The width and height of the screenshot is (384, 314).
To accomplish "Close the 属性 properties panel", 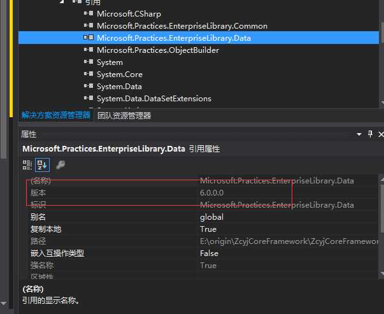I will (x=381, y=134).
